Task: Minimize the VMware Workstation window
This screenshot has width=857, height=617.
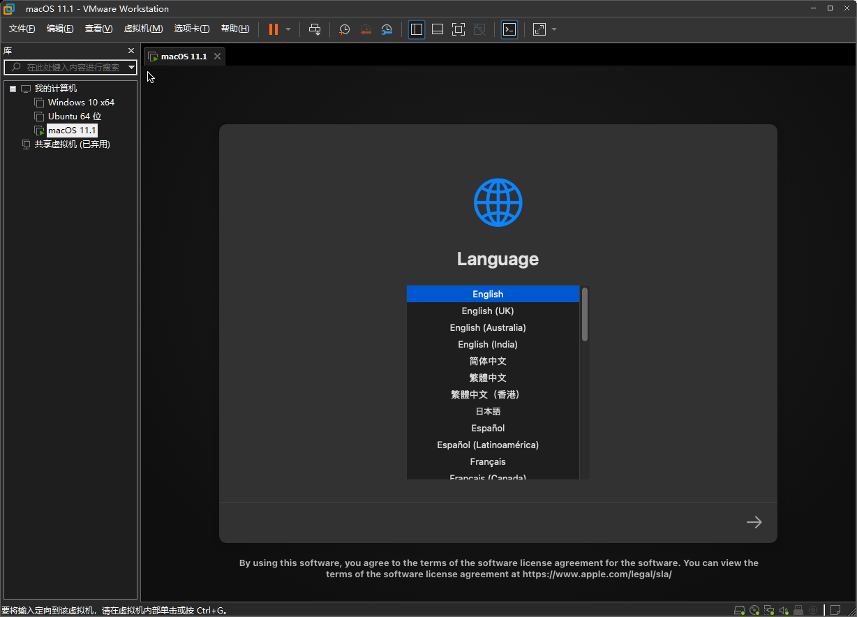Action: coord(814,8)
